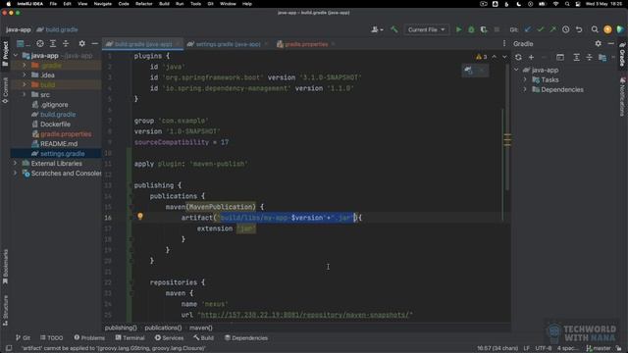Screen dimensions: 628x353
Task: Click publishing() breadcrumb
Action: (x=121, y=328)
